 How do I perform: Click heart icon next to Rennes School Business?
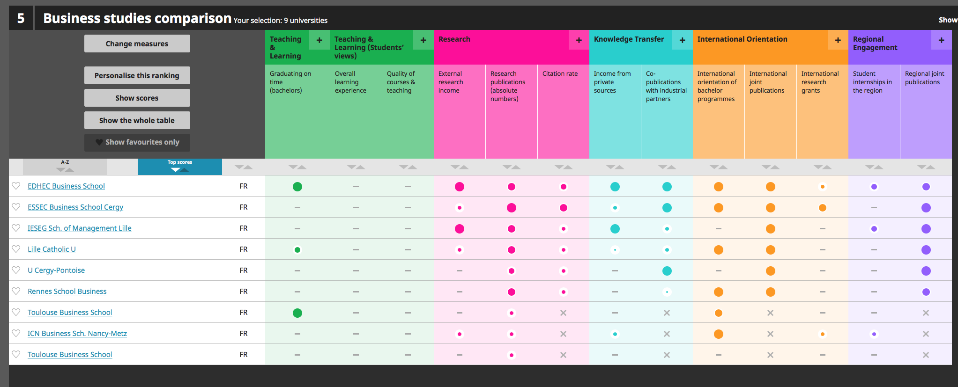click(x=16, y=291)
